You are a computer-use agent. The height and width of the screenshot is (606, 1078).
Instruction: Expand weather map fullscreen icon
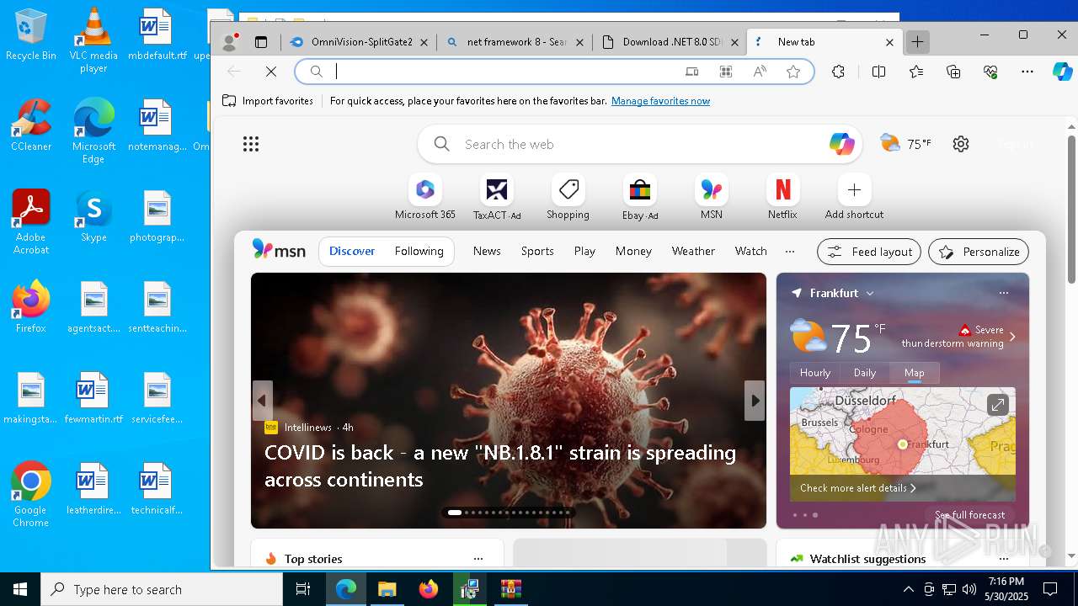tap(997, 405)
